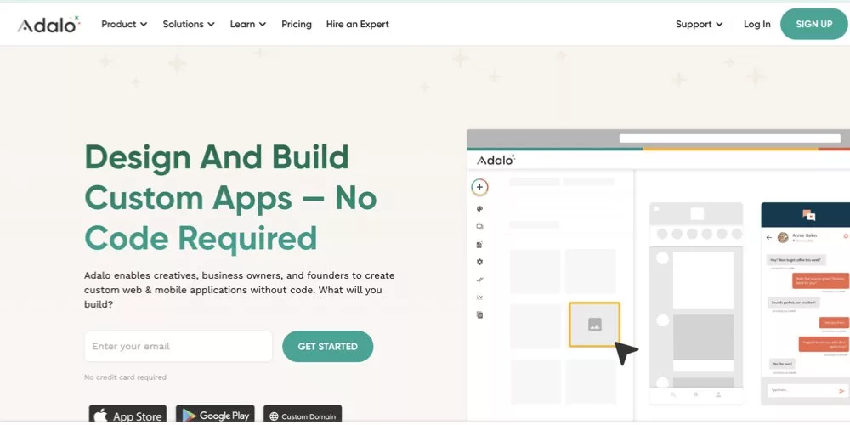Image resolution: width=850 pixels, height=425 pixels.
Task: Click the search icon in wireframe phone
Action: [672, 394]
